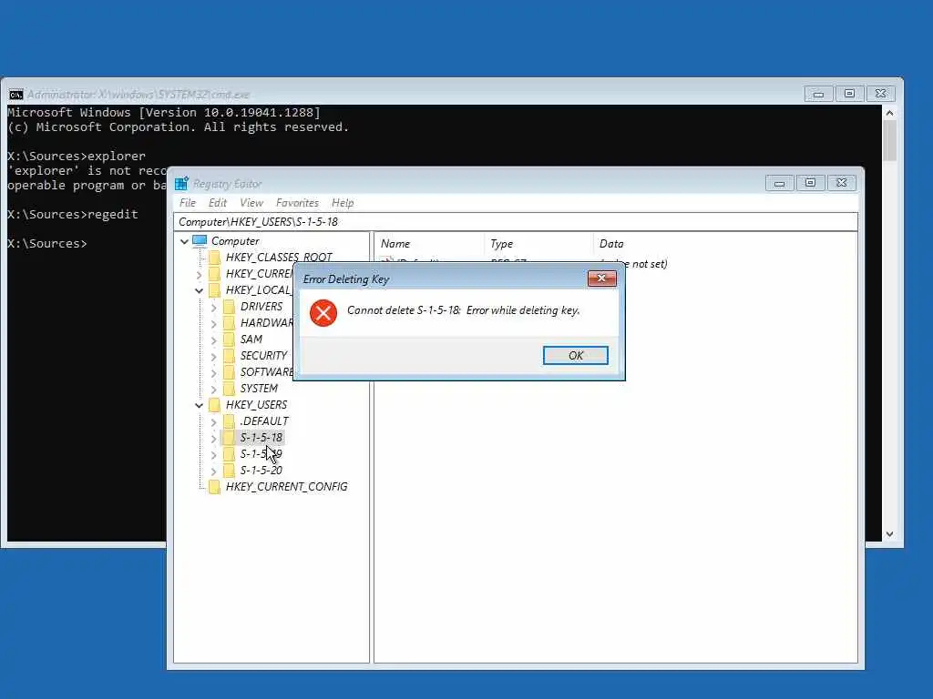Viewport: 933px width, 699px height.
Task: Click the cmd scrollbar down arrow
Action: coord(889,533)
